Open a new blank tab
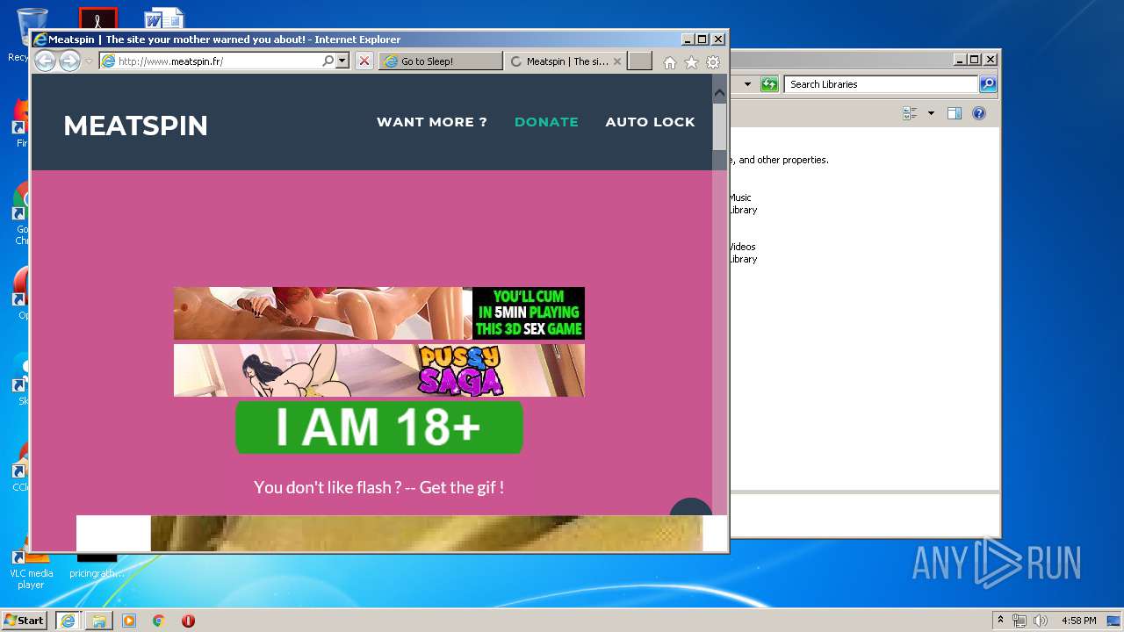Image resolution: width=1124 pixels, height=632 pixels. point(640,61)
